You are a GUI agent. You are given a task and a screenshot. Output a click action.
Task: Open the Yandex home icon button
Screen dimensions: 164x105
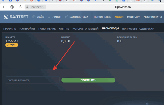click(12, 7)
